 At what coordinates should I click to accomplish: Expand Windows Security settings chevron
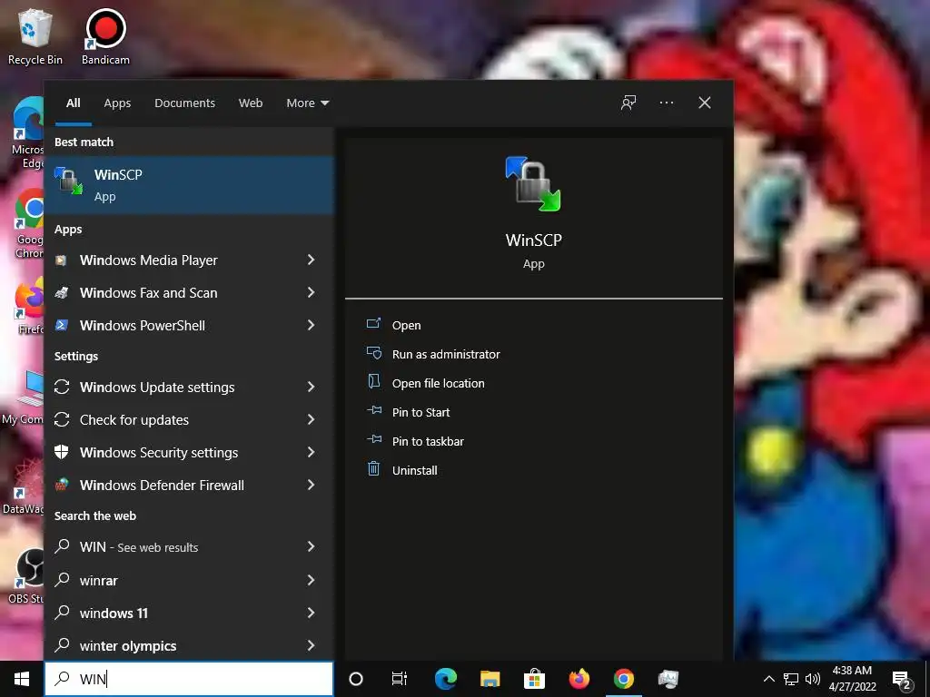[x=311, y=452]
